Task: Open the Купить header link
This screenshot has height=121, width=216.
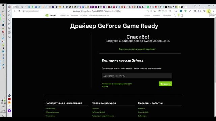Action: [x=147, y=16]
